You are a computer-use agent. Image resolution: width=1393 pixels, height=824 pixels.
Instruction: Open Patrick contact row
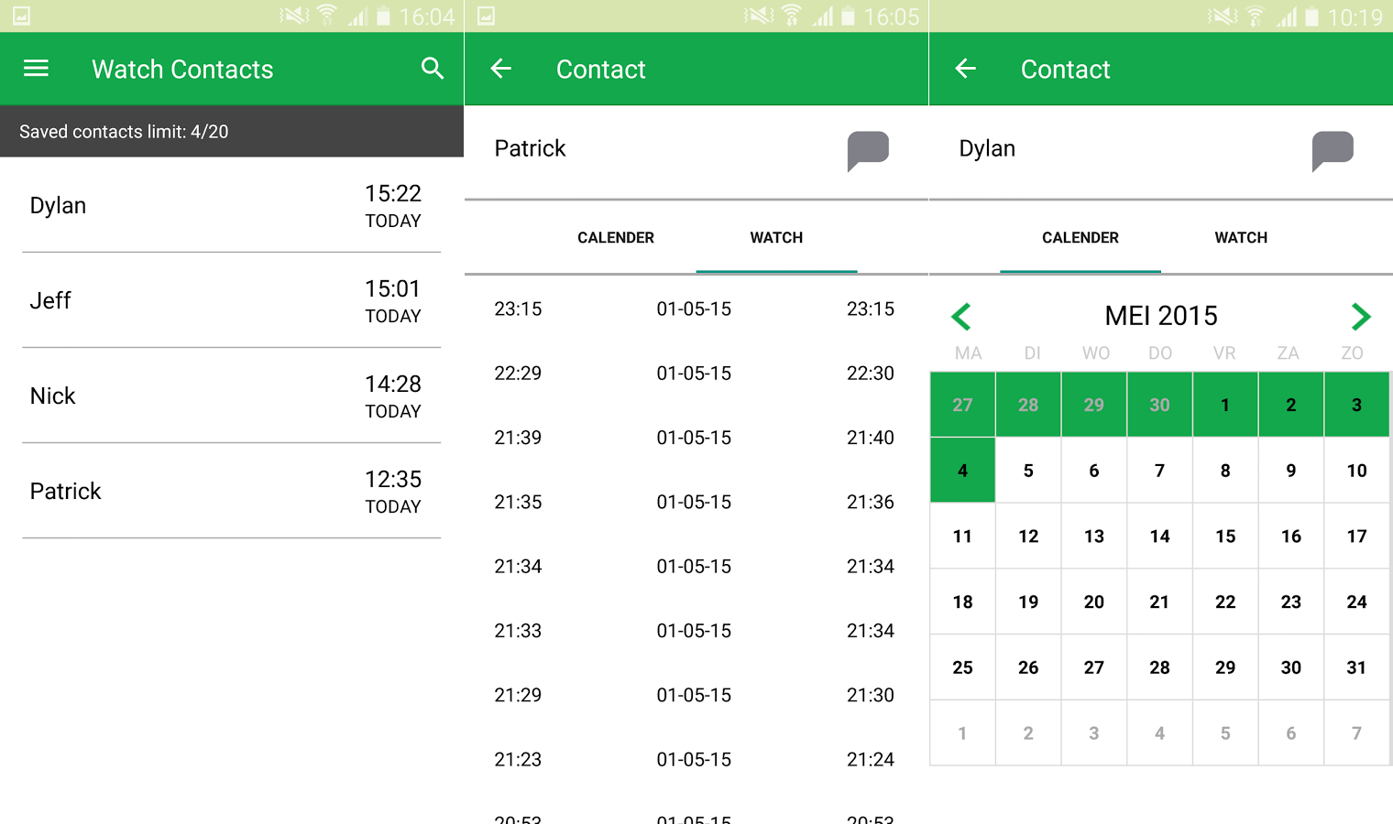click(x=231, y=491)
